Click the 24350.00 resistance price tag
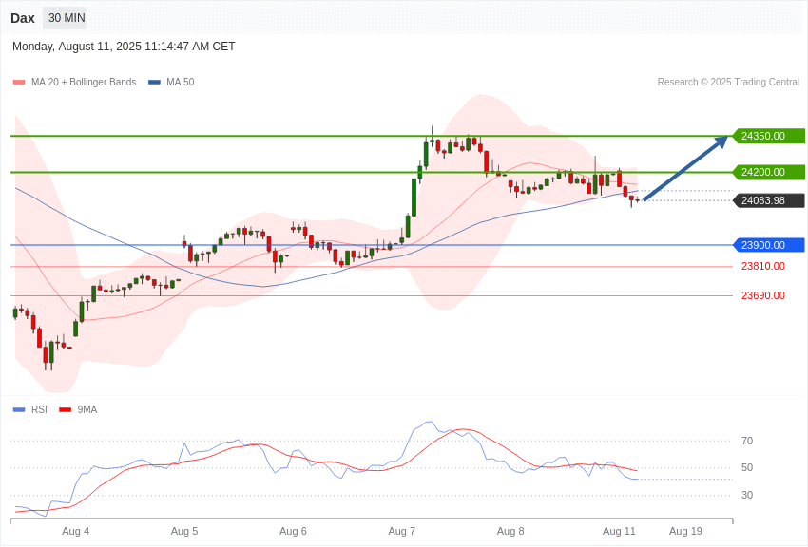Image resolution: width=808 pixels, height=547 pixels. point(768,137)
